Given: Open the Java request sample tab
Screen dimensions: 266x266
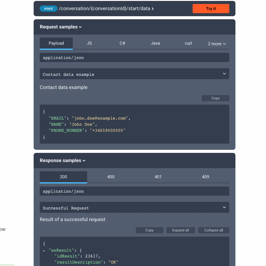Looking at the screenshot, I should click(155, 43).
